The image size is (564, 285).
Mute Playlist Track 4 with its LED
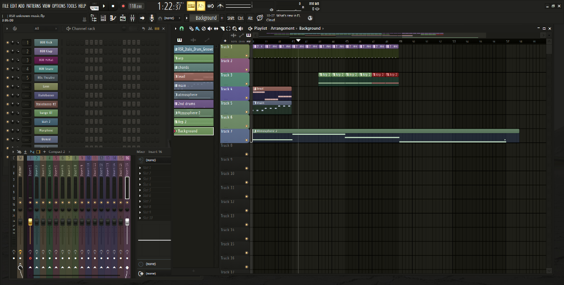click(x=247, y=98)
